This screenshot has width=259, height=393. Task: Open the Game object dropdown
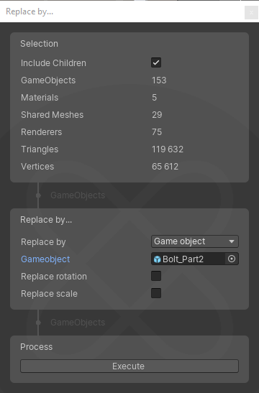pyautogui.click(x=195, y=241)
